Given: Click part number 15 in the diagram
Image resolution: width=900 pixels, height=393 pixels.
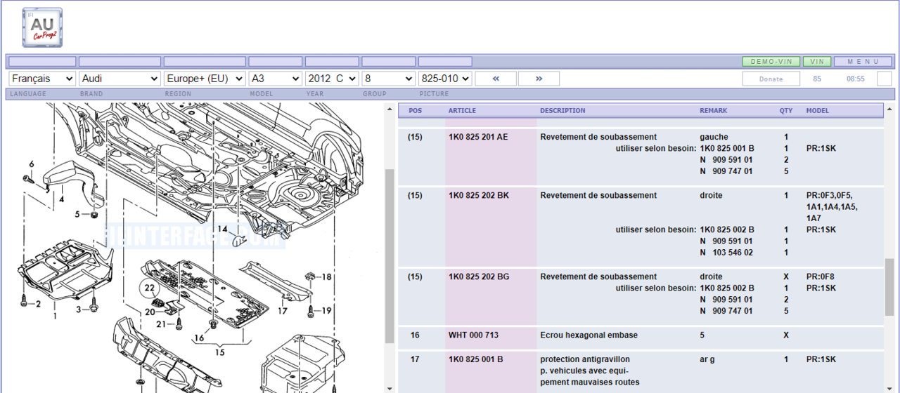Looking at the screenshot, I should point(220,352).
